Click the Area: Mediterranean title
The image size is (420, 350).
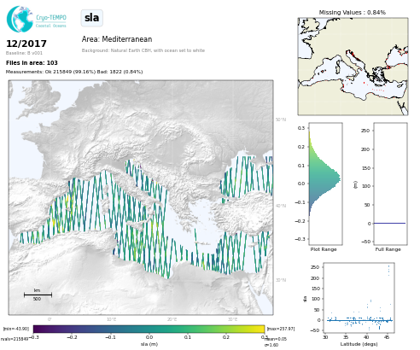[x=117, y=39]
